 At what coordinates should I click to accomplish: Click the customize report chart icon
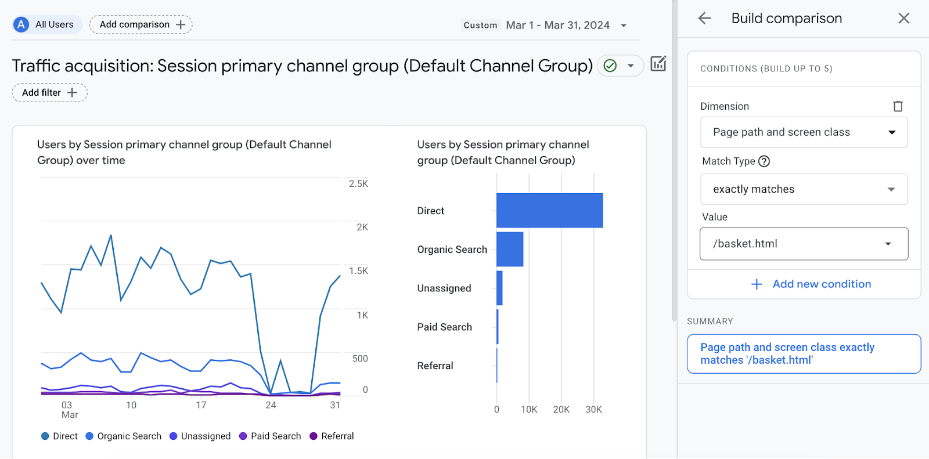(658, 64)
